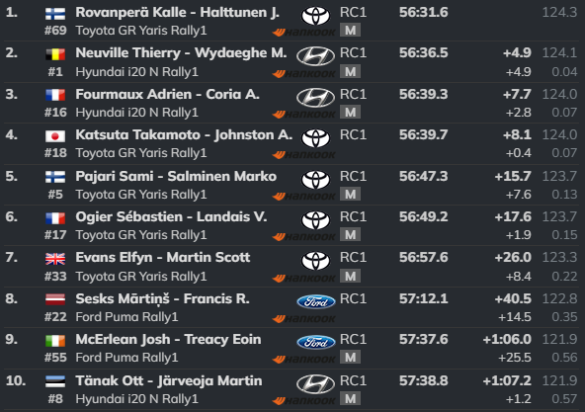Click the Belgian flag next to Neuville
This screenshot has width=585, height=412.
[x=55, y=54]
